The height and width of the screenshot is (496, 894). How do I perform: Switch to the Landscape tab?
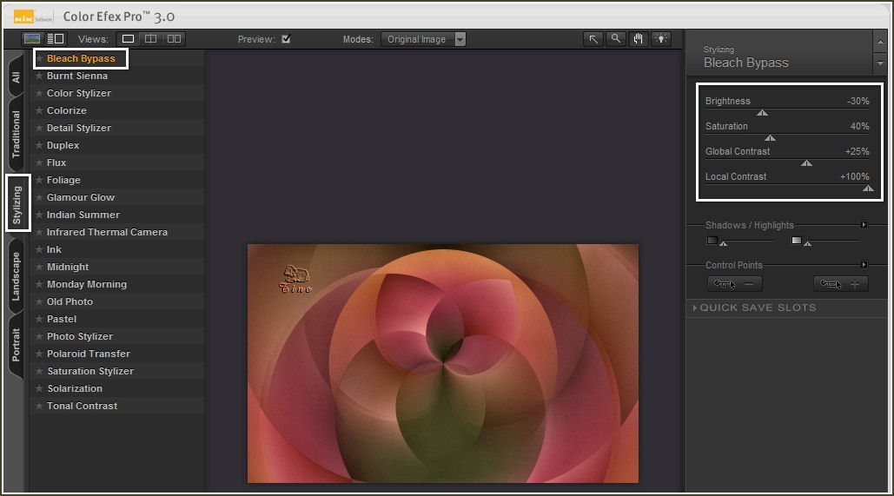16,276
